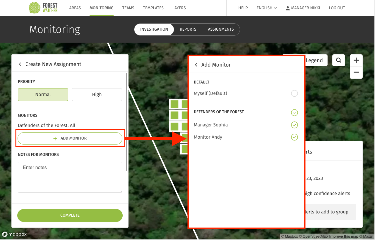Uncheck the Defenders of the Forest team
375x240 pixels.
294,112
